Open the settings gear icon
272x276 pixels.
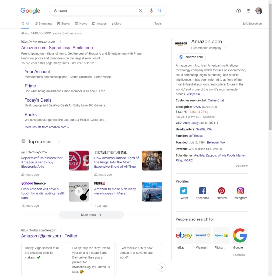click(x=238, y=11)
